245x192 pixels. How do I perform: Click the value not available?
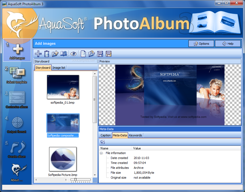tap(142, 178)
